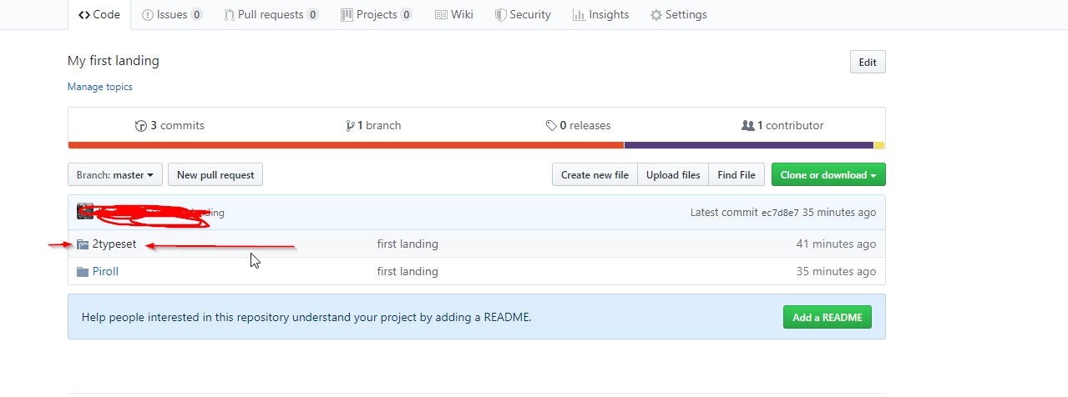This screenshot has width=1068, height=397.
Task: Open the Wiki tab
Action: (454, 14)
